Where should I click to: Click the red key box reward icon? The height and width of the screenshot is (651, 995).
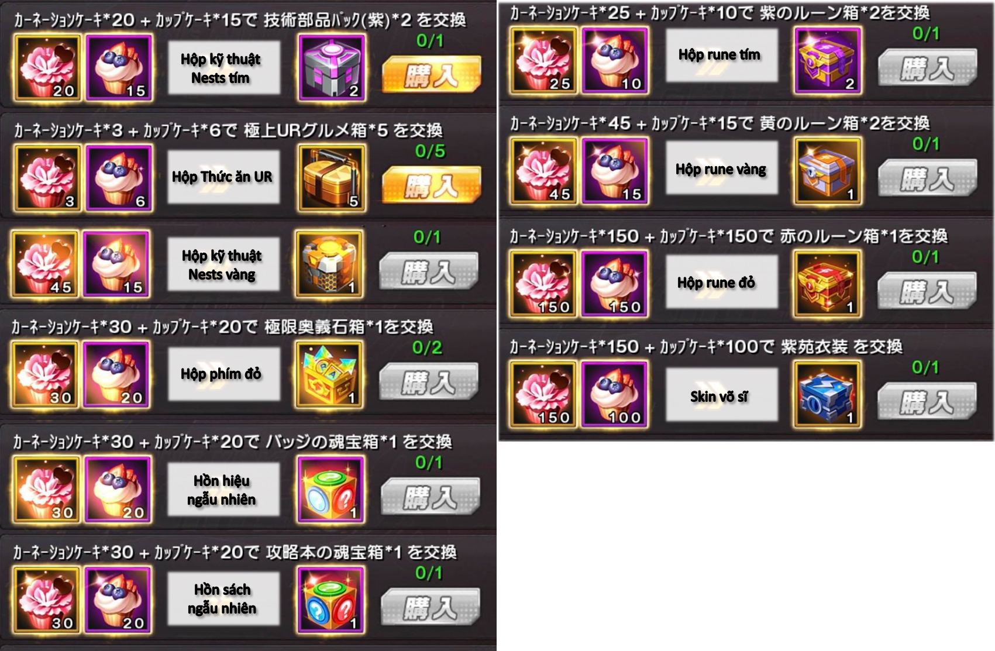[329, 374]
